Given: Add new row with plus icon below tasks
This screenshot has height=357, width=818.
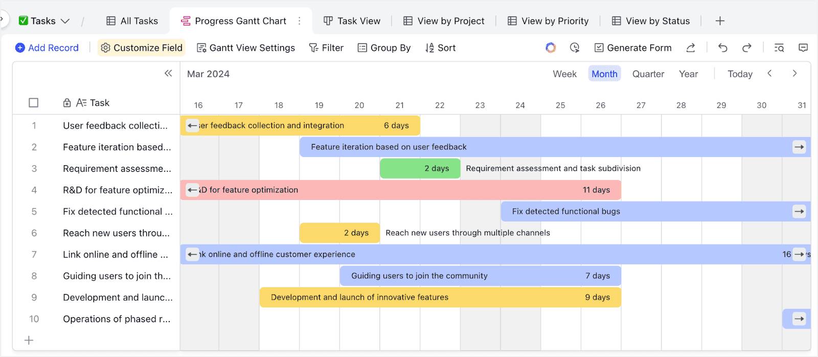Looking at the screenshot, I should (29, 340).
